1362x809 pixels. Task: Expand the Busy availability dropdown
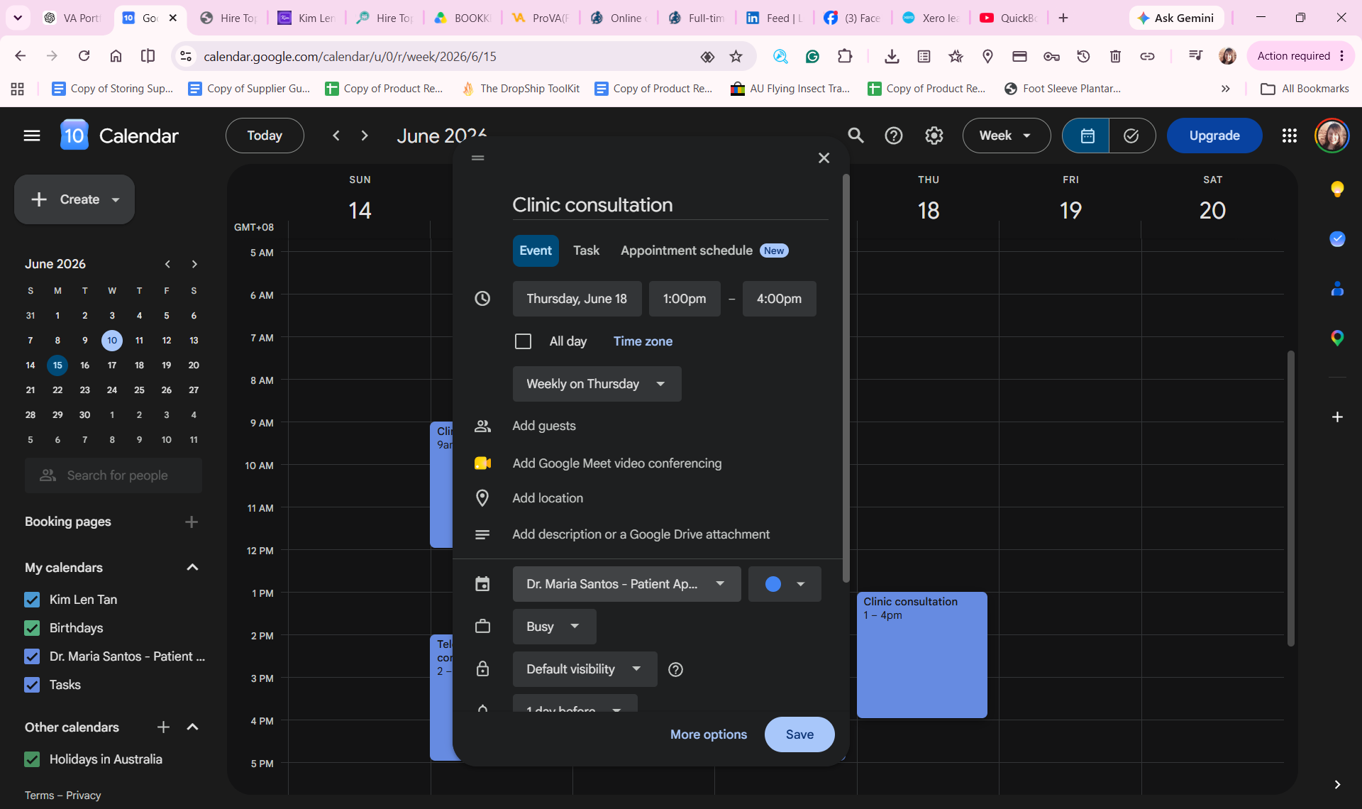[x=554, y=627]
